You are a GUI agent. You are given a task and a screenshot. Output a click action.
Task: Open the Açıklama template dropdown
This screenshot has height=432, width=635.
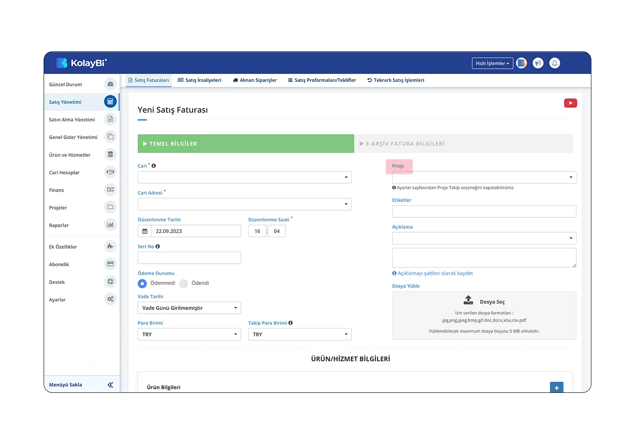click(x=484, y=238)
